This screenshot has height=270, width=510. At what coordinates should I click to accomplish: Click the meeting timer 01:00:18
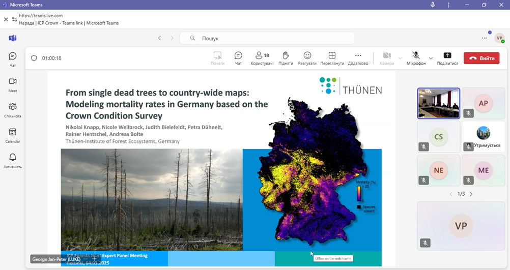click(x=52, y=58)
